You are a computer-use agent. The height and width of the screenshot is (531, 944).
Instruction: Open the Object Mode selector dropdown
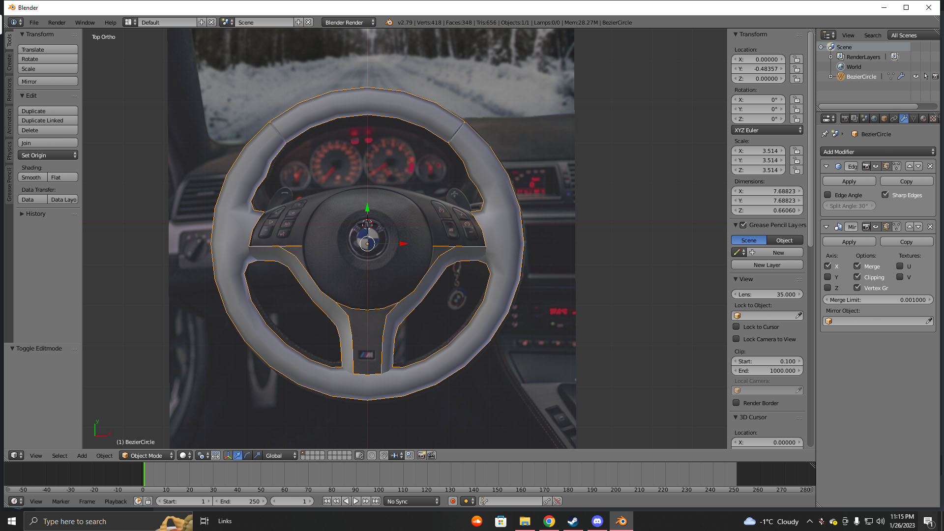tap(147, 456)
